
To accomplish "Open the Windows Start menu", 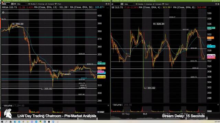I will coord(2,122).
